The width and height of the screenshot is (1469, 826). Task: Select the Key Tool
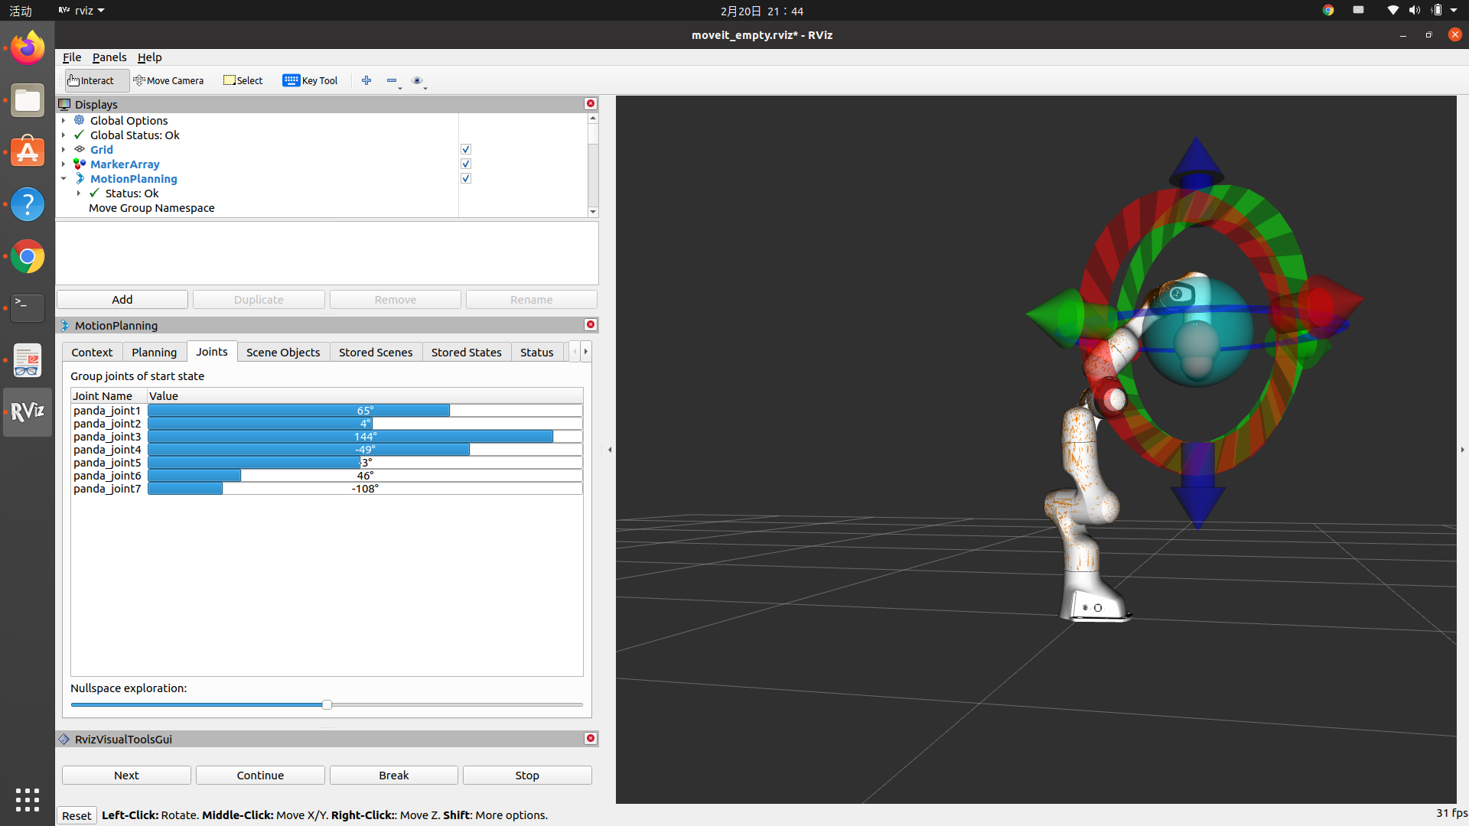[x=310, y=80]
